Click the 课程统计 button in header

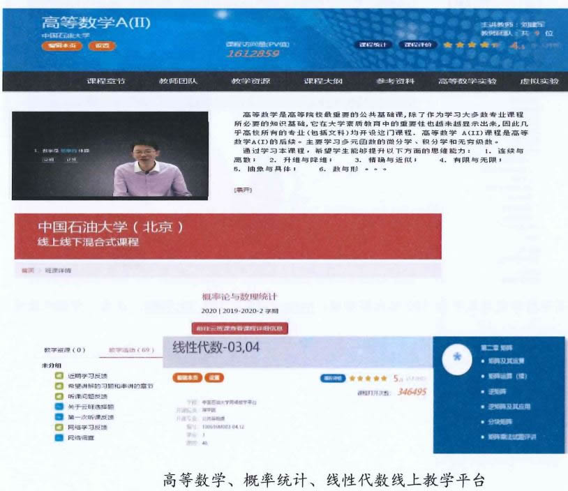click(372, 45)
